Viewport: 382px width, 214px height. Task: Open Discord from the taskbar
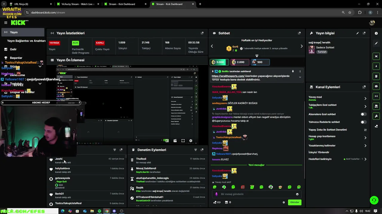pos(114,211)
